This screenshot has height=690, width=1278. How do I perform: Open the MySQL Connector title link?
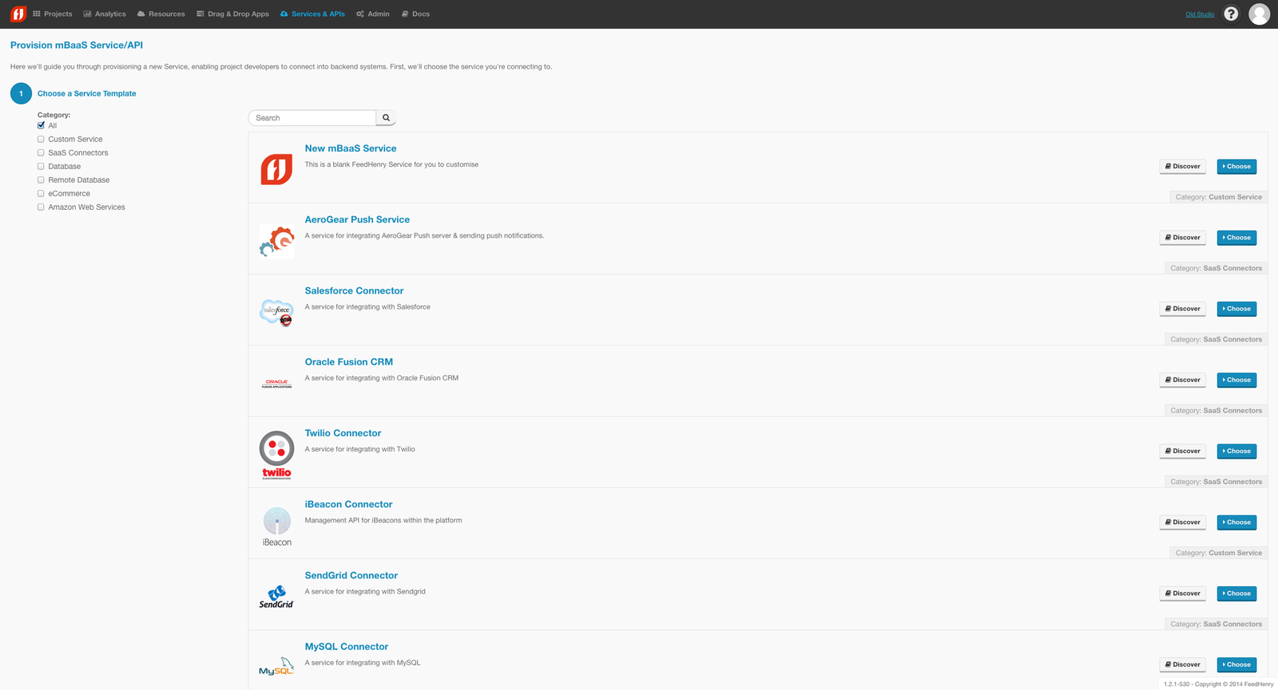(x=346, y=647)
